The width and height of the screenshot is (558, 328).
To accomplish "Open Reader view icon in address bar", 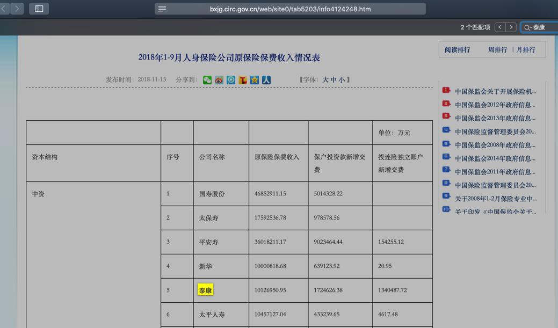I will (x=162, y=9).
